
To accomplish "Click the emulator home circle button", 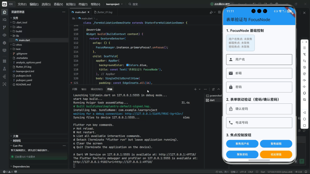I will (305, 119).
